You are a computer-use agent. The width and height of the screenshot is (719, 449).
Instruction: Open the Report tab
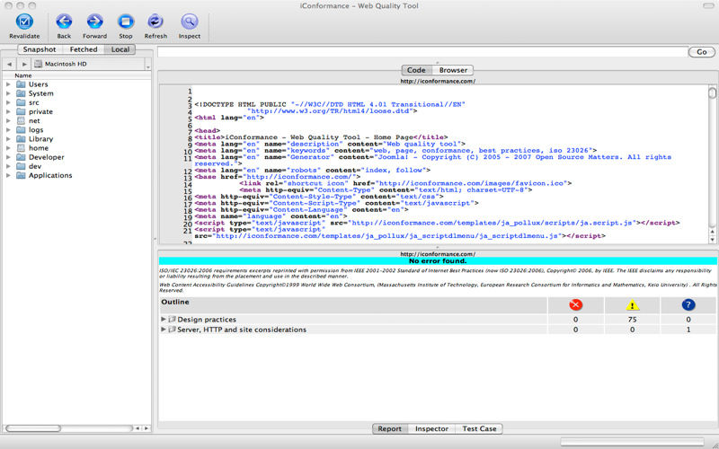coord(390,429)
